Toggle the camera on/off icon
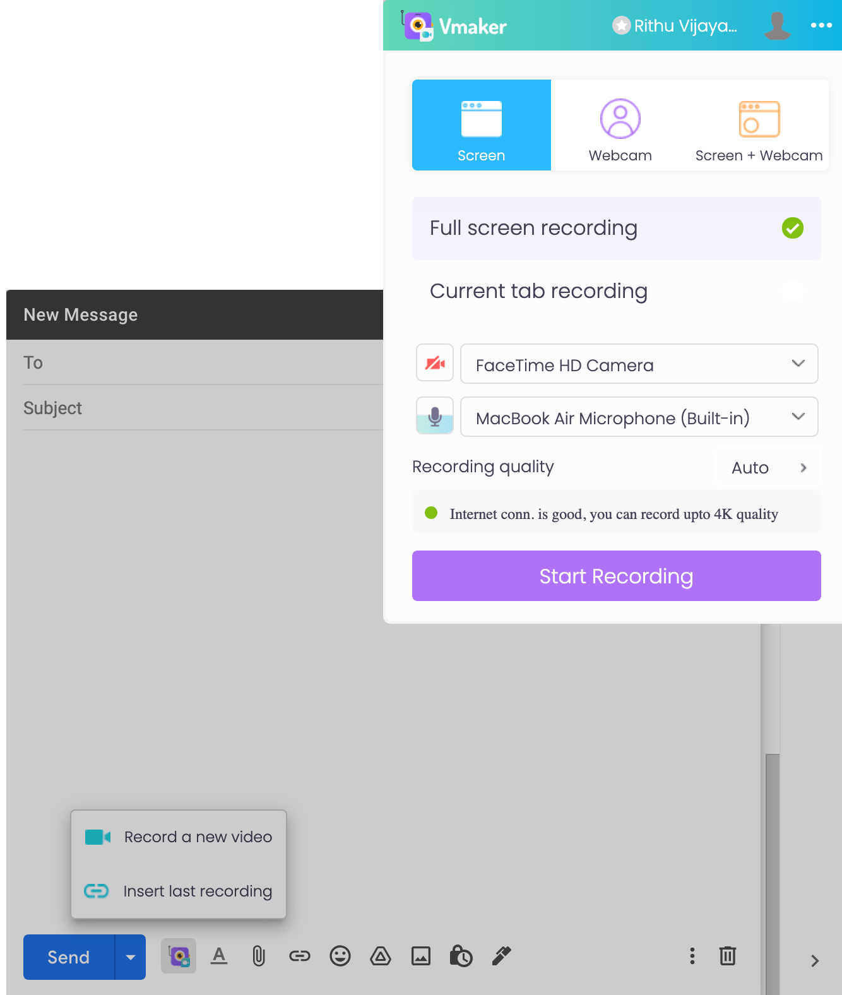The height and width of the screenshot is (995, 842). pyautogui.click(x=435, y=363)
